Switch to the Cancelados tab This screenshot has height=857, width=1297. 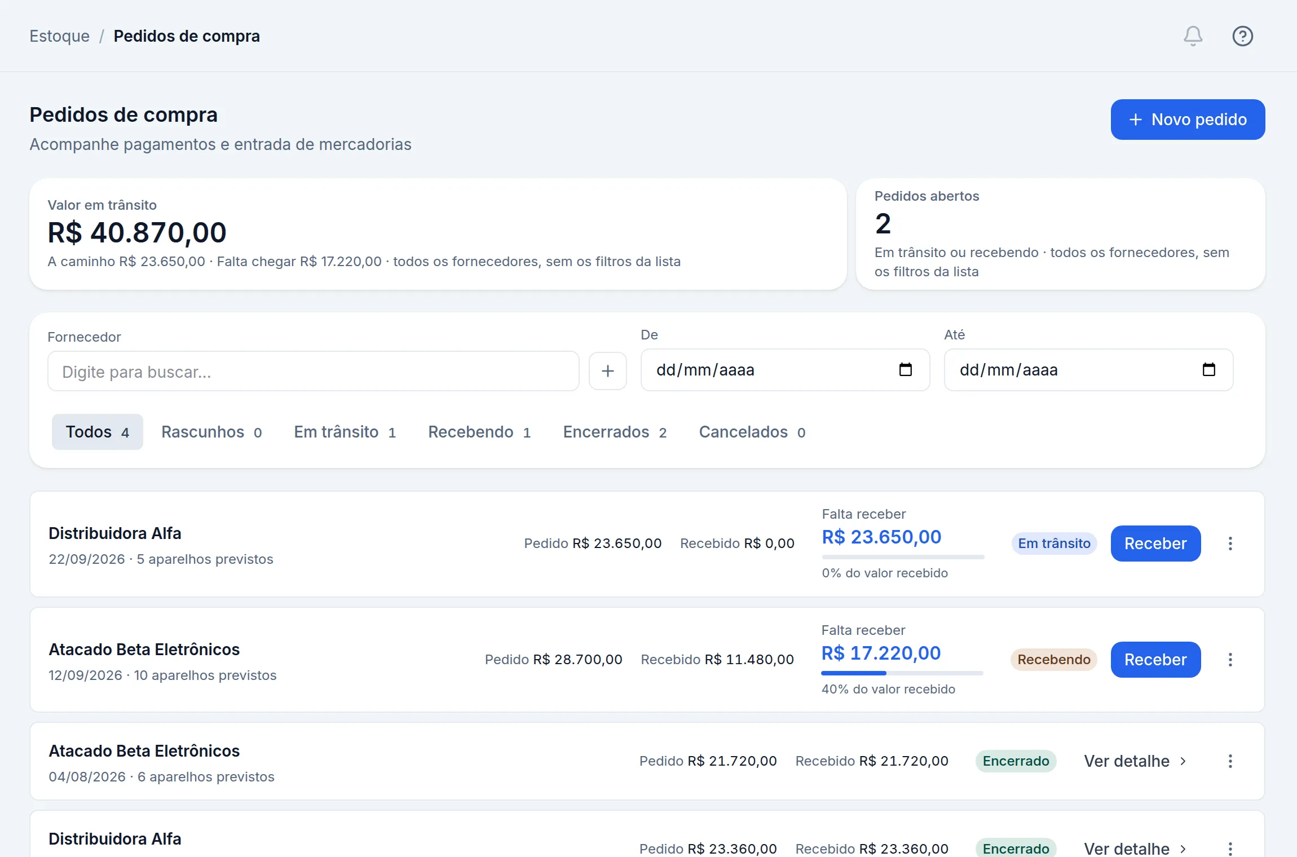coord(752,432)
